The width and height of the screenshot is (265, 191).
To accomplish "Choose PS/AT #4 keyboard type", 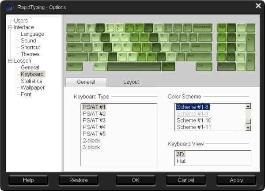I will pyautogui.click(x=94, y=127).
